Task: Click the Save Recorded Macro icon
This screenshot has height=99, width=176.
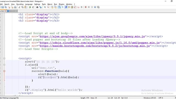Action: pos(98,7)
